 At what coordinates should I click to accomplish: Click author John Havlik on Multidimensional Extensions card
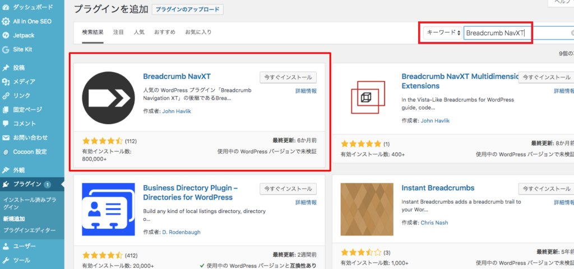tap(435, 120)
